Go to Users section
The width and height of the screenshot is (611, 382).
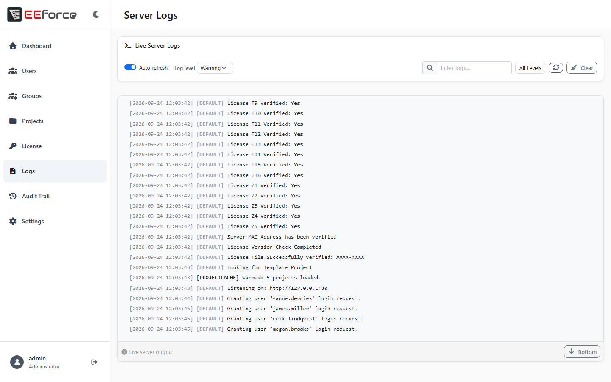[x=55, y=71]
